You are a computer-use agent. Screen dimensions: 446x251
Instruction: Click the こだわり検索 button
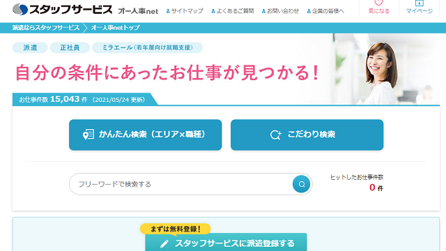[x=307, y=135]
